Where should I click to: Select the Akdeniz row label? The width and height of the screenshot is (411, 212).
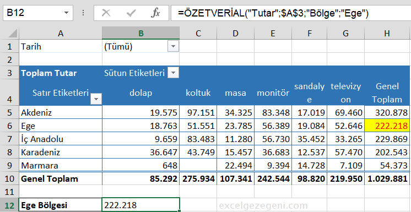[x=61, y=113]
